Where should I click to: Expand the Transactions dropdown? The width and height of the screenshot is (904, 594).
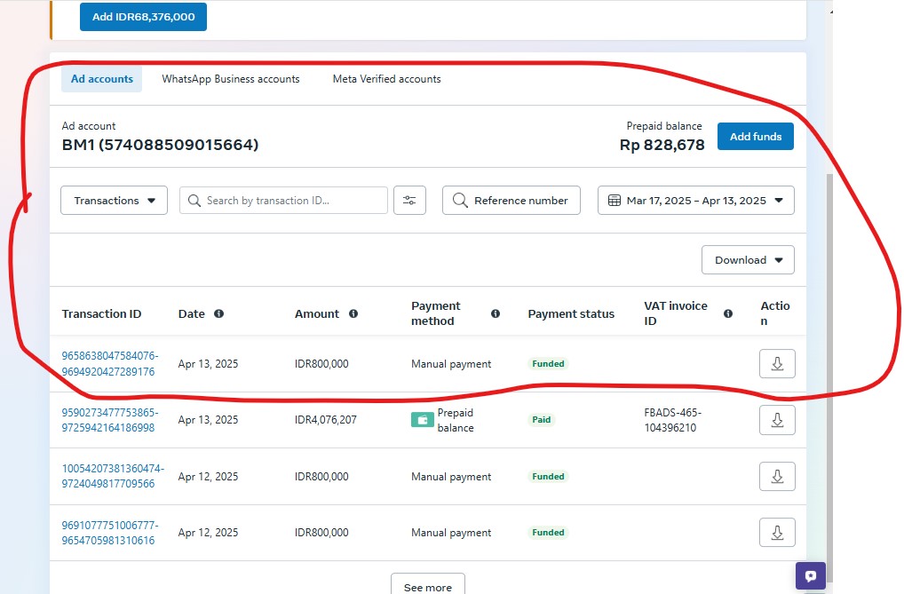click(114, 201)
